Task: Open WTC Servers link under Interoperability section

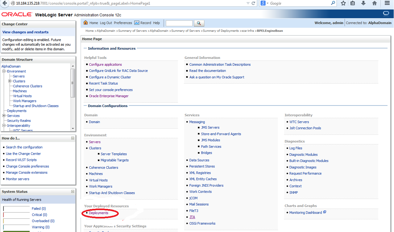Action: click(299, 122)
